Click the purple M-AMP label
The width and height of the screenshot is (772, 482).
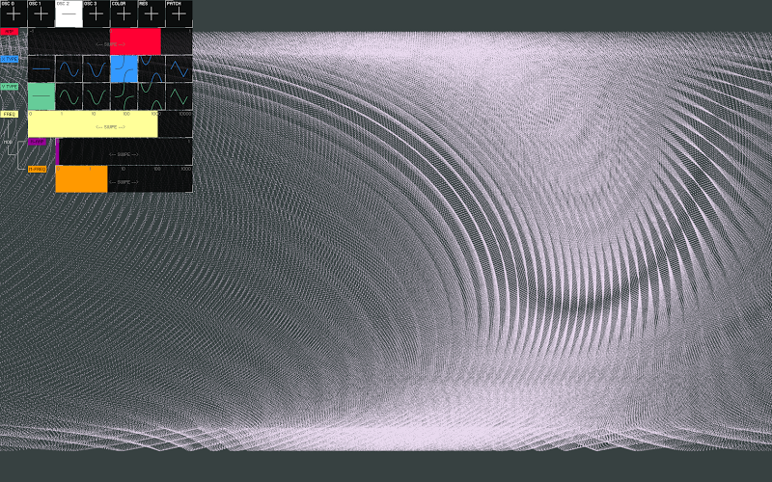coord(37,142)
